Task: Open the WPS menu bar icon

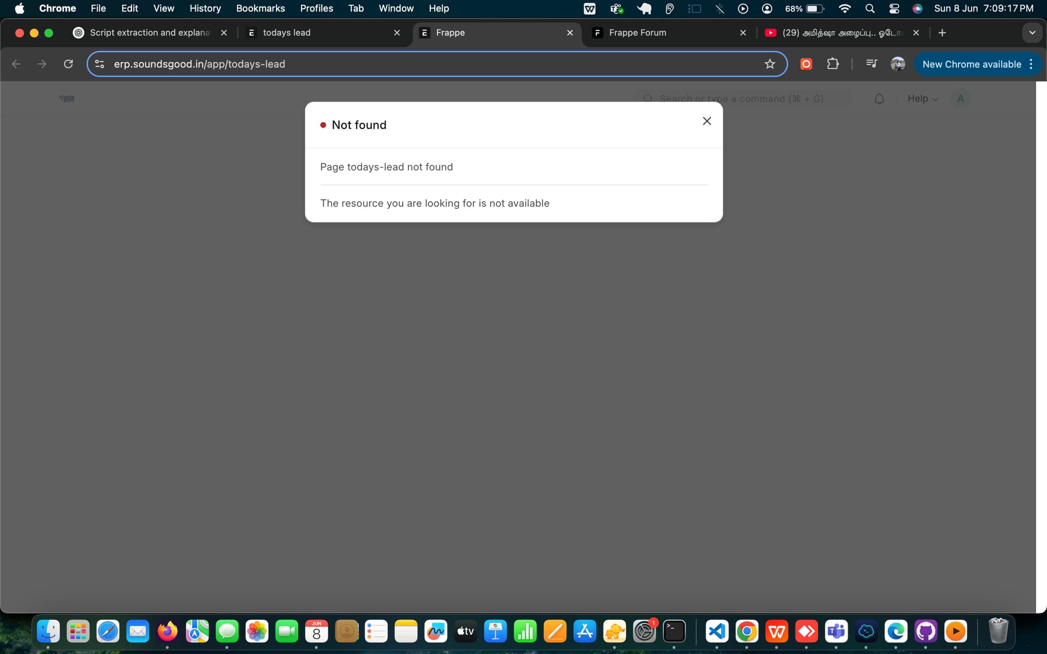Action: [589, 8]
